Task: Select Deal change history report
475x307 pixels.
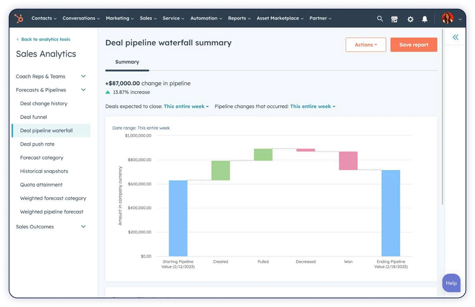Action: point(44,103)
